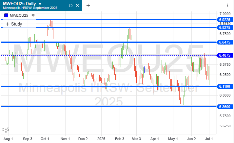Image resolution: width=234 pixels, height=143 pixels.
Task: Click the May 1 date axis label
Action: click(x=173, y=139)
